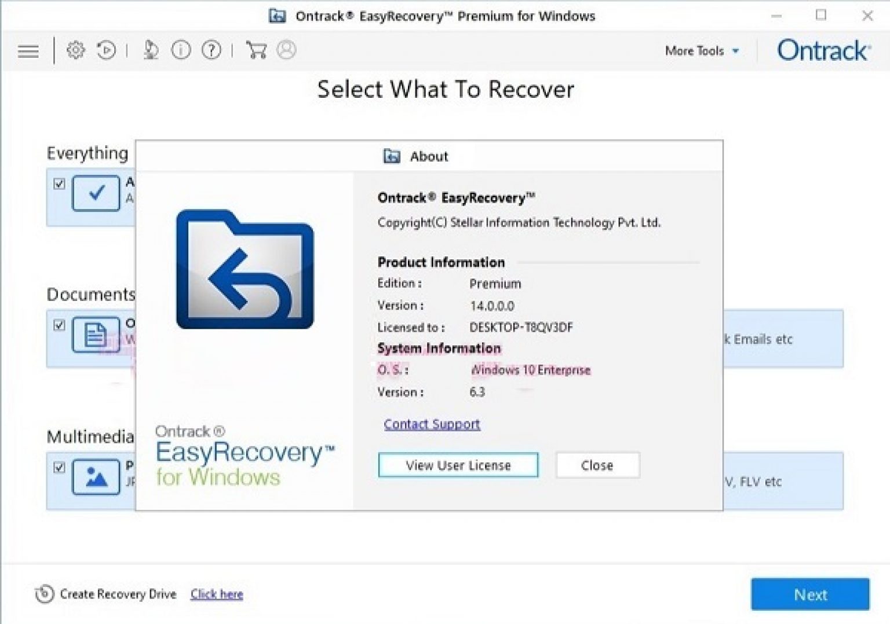Click the 'Select What To Recover' heading
Image resolution: width=890 pixels, height=624 pixels.
(446, 89)
